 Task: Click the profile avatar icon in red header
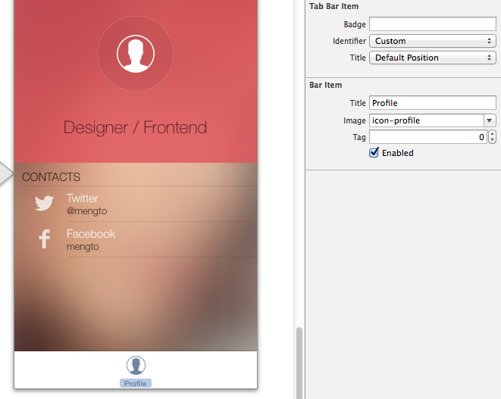pyautogui.click(x=136, y=55)
